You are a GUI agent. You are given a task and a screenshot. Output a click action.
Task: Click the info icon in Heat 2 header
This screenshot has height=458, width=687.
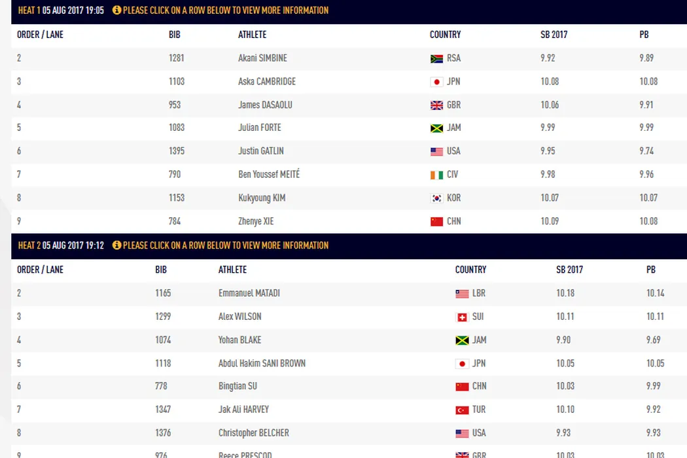117,245
